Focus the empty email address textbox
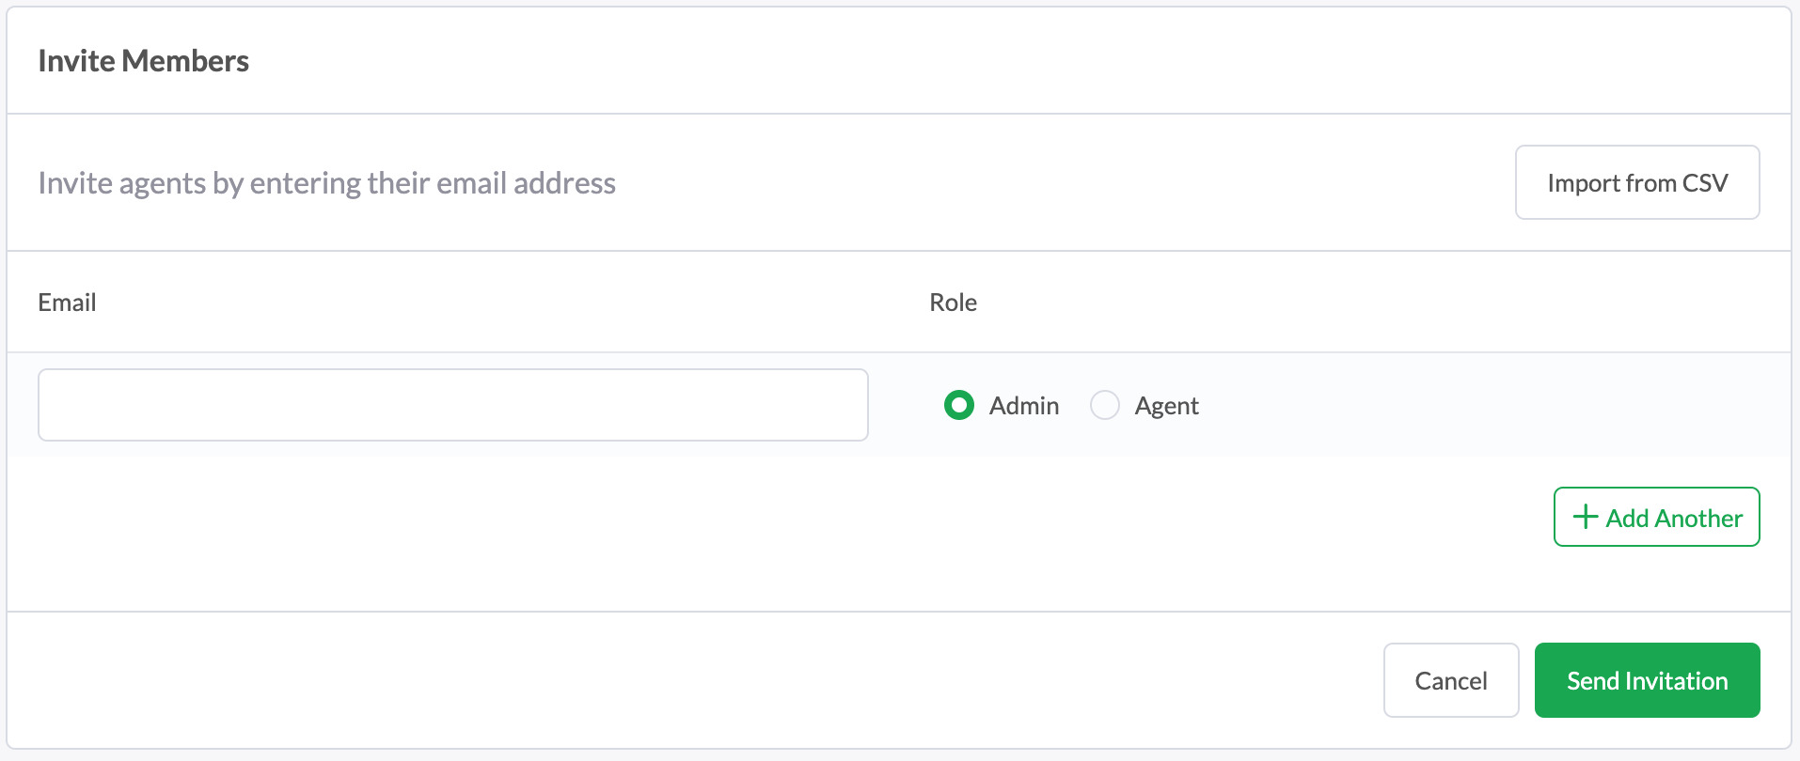Image resolution: width=1800 pixels, height=761 pixels. [x=453, y=405]
